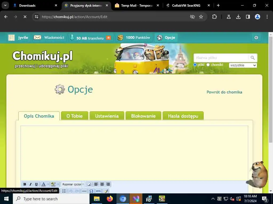Click the orange plus add-transfer icon
This screenshot has height=204, width=273.
pos(109,38)
